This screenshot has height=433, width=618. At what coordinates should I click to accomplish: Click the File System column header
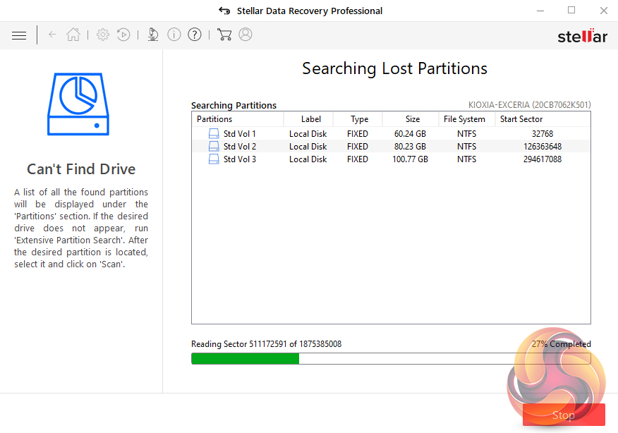[x=464, y=119]
